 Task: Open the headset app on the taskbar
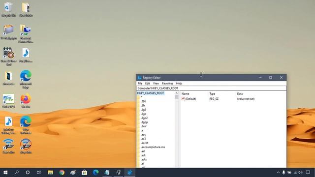(x=118, y=173)
